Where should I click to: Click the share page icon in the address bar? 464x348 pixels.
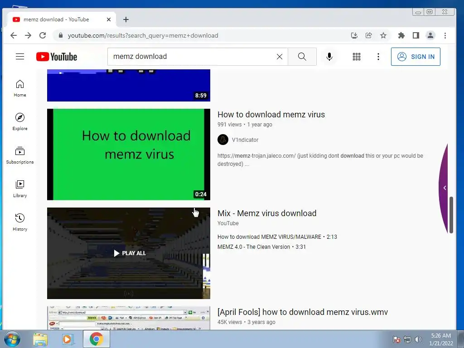pyautogui.click(x=368, y=35)
